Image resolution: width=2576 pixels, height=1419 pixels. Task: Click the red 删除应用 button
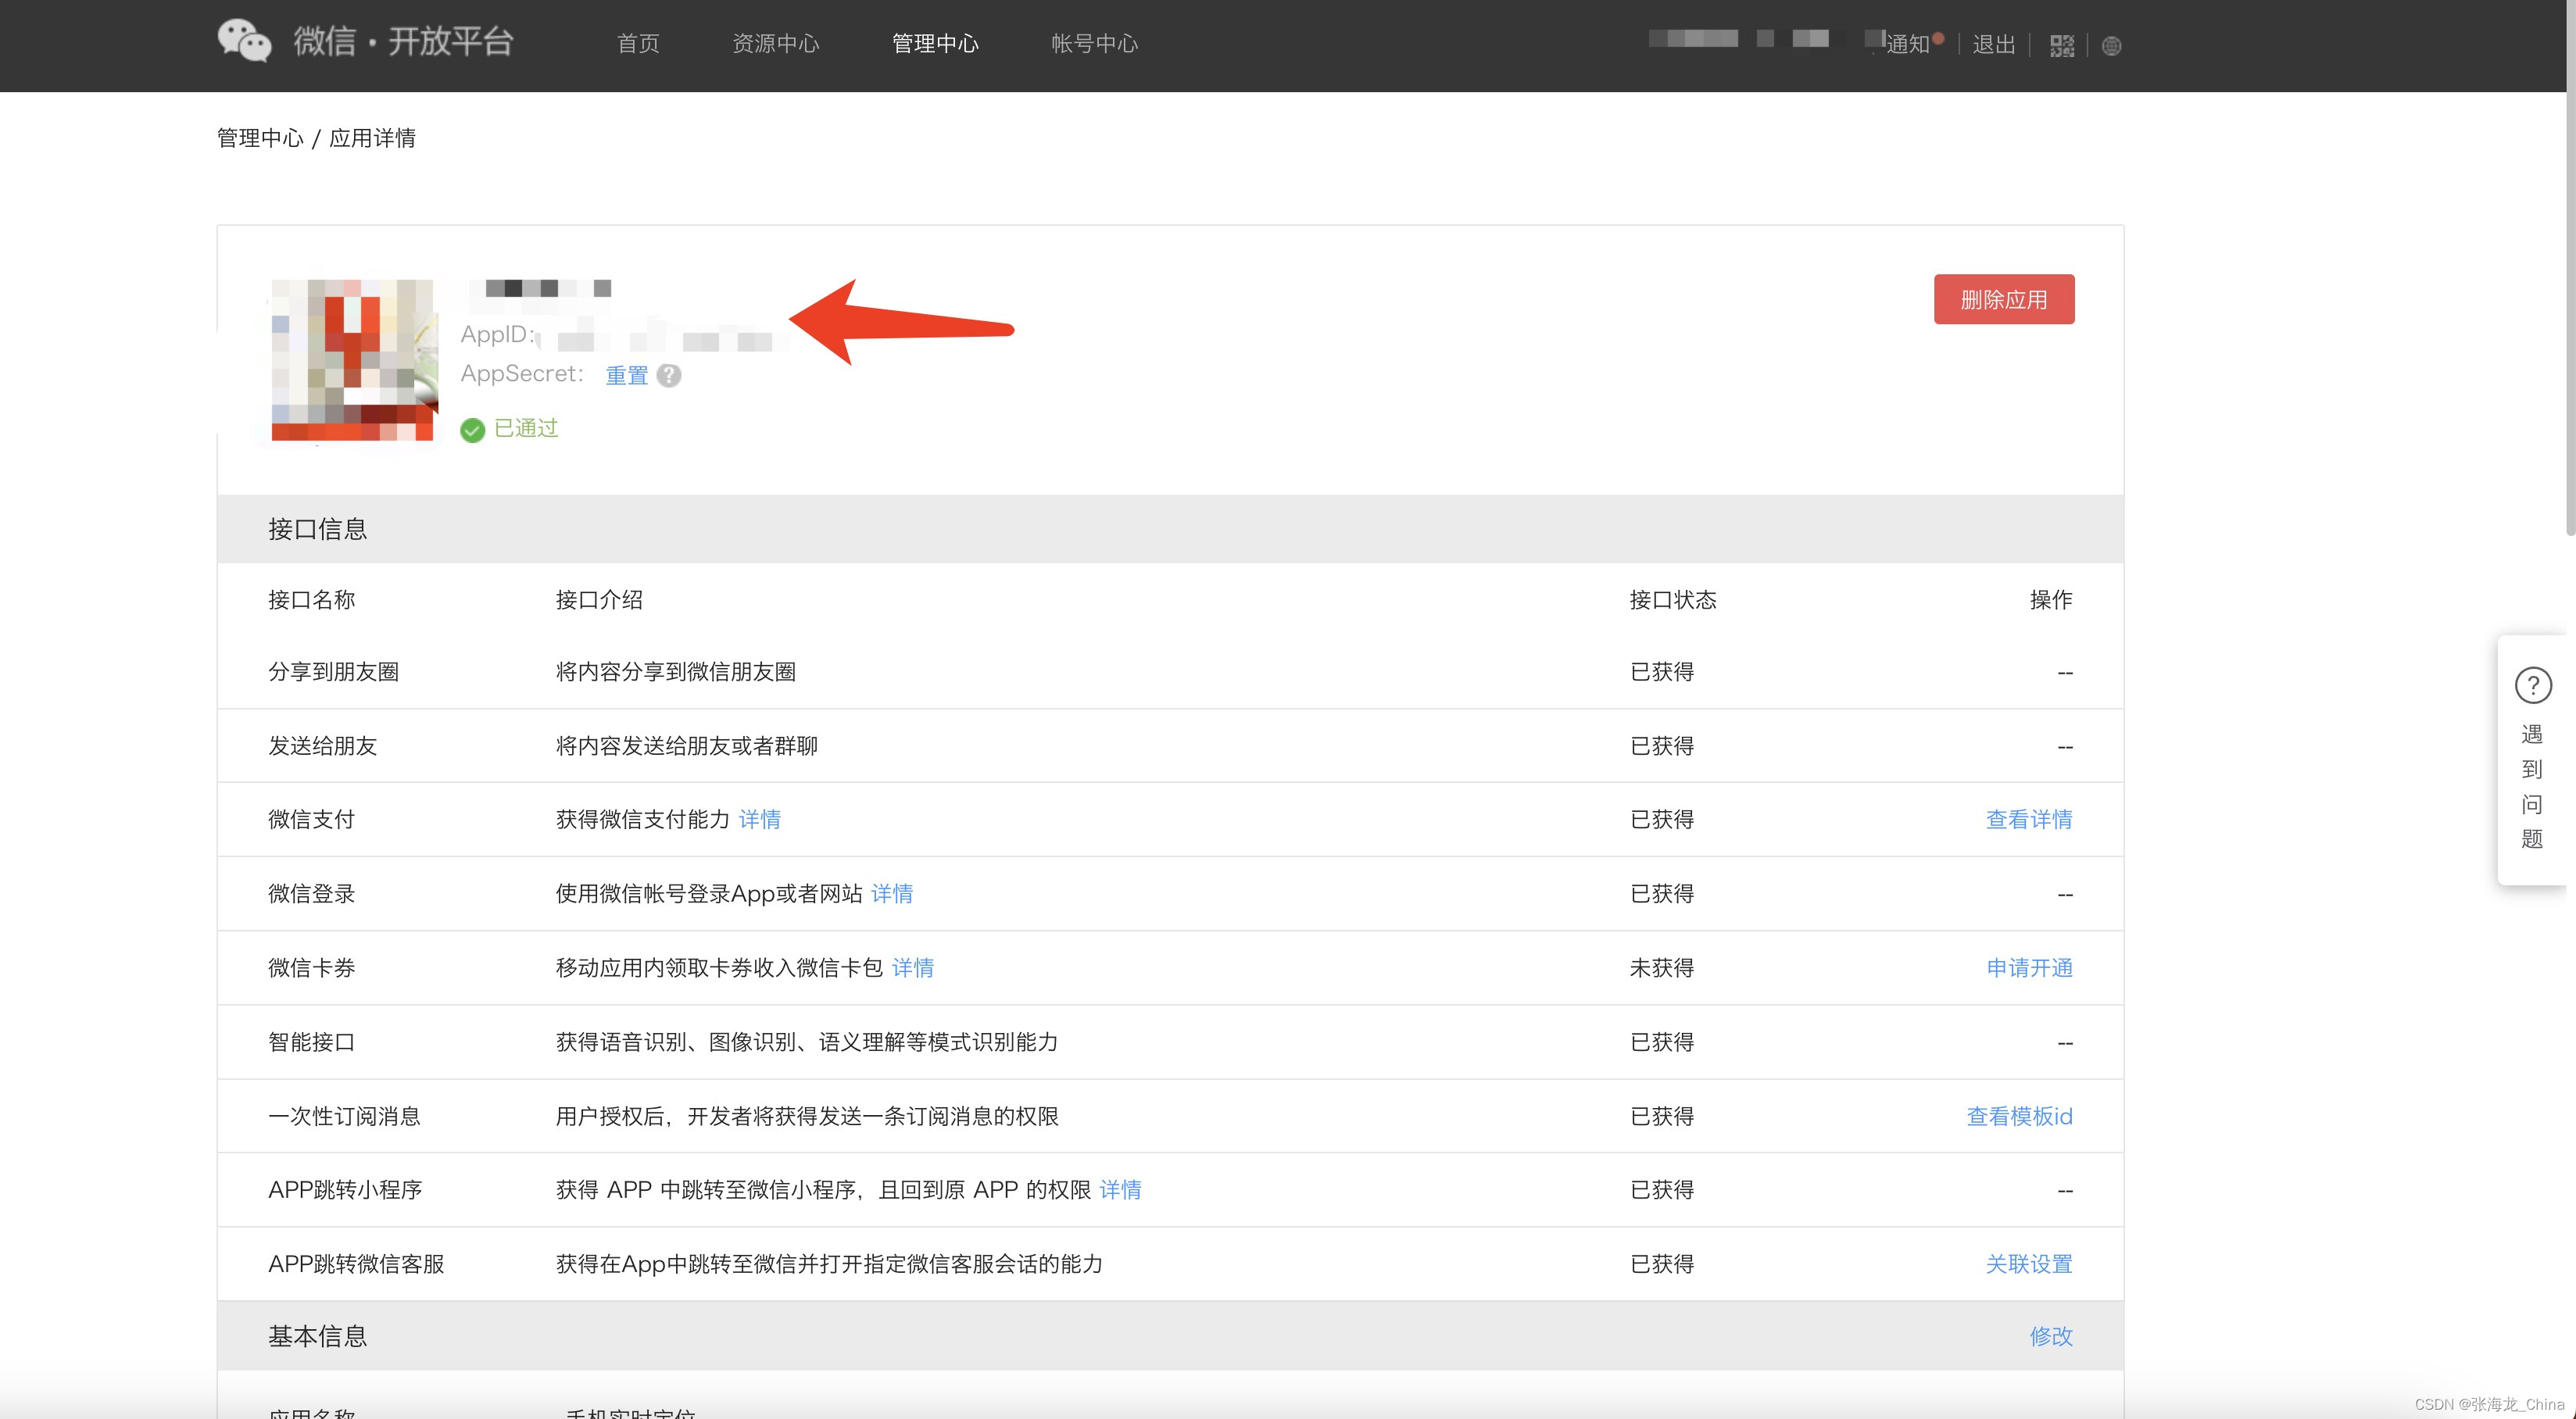pos(2003,299)
